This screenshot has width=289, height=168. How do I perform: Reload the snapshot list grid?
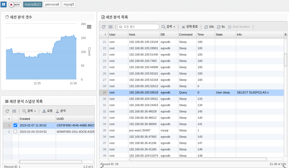coord(7,111)
